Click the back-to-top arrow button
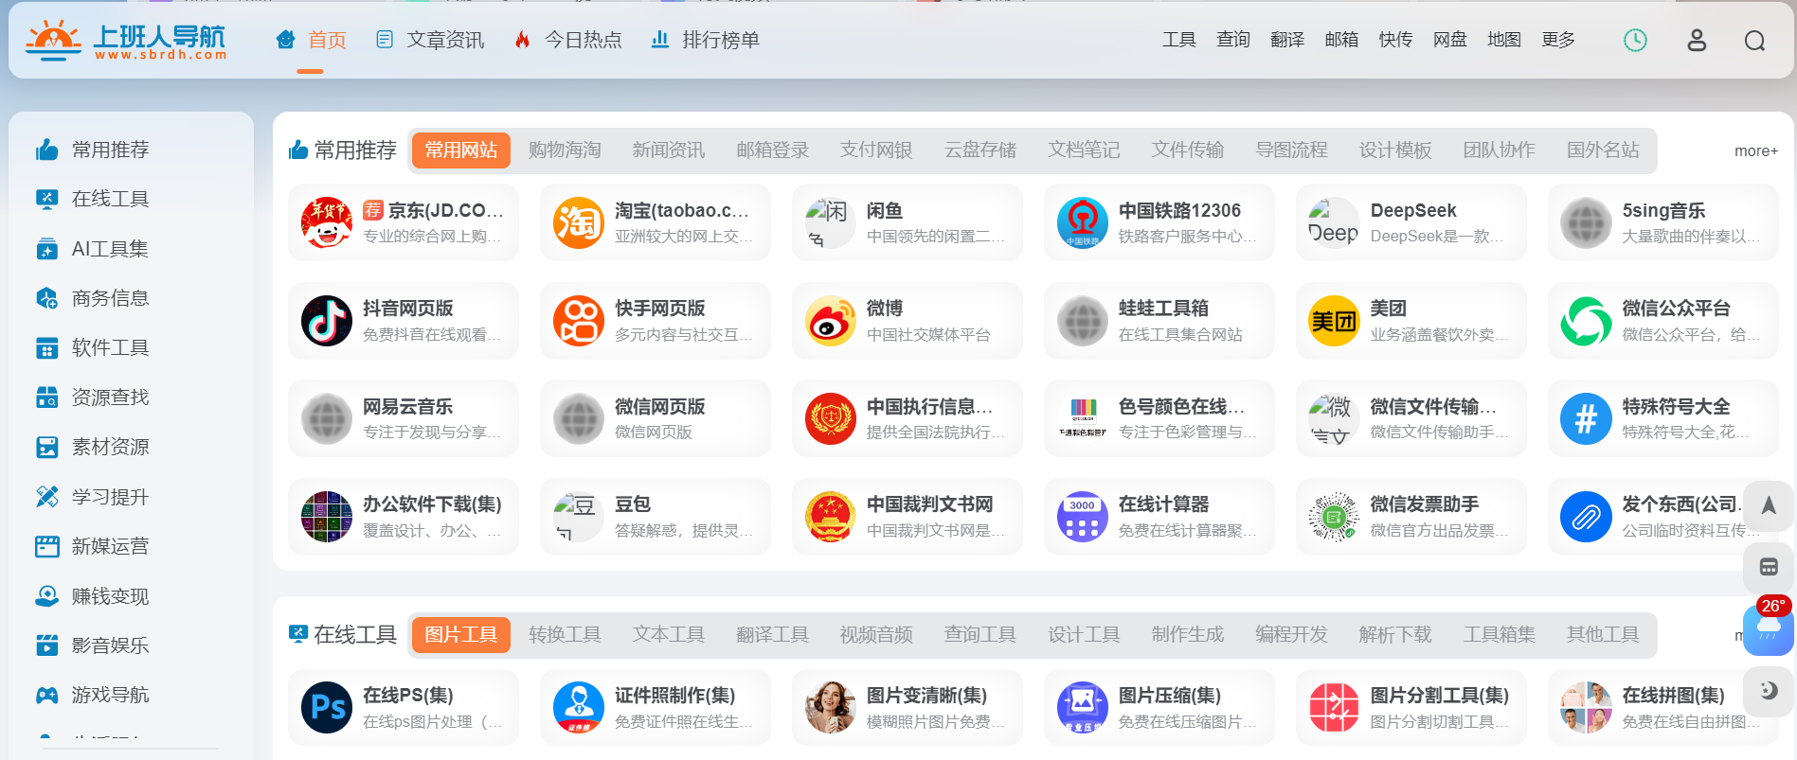 pyautogui.click(x=1768, y=505)
